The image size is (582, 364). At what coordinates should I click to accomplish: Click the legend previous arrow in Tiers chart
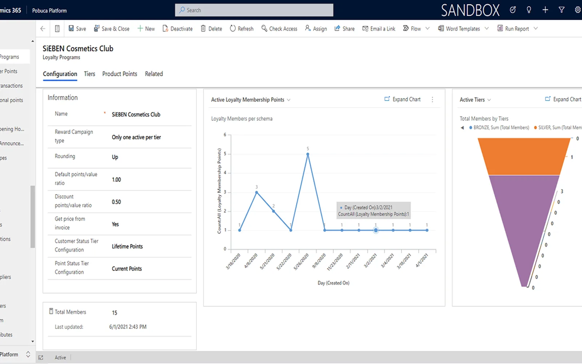(x=462, y=128)
